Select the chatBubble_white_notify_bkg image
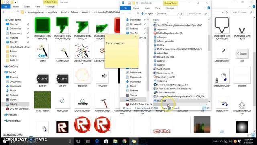This screenshot has height=145, width=257. pos(222,25)
